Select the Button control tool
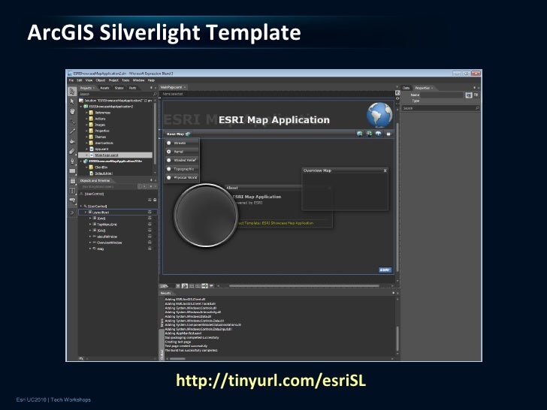The height and width of the screenshot is (410, 547). pyautogui.click(x=72, y=200)
